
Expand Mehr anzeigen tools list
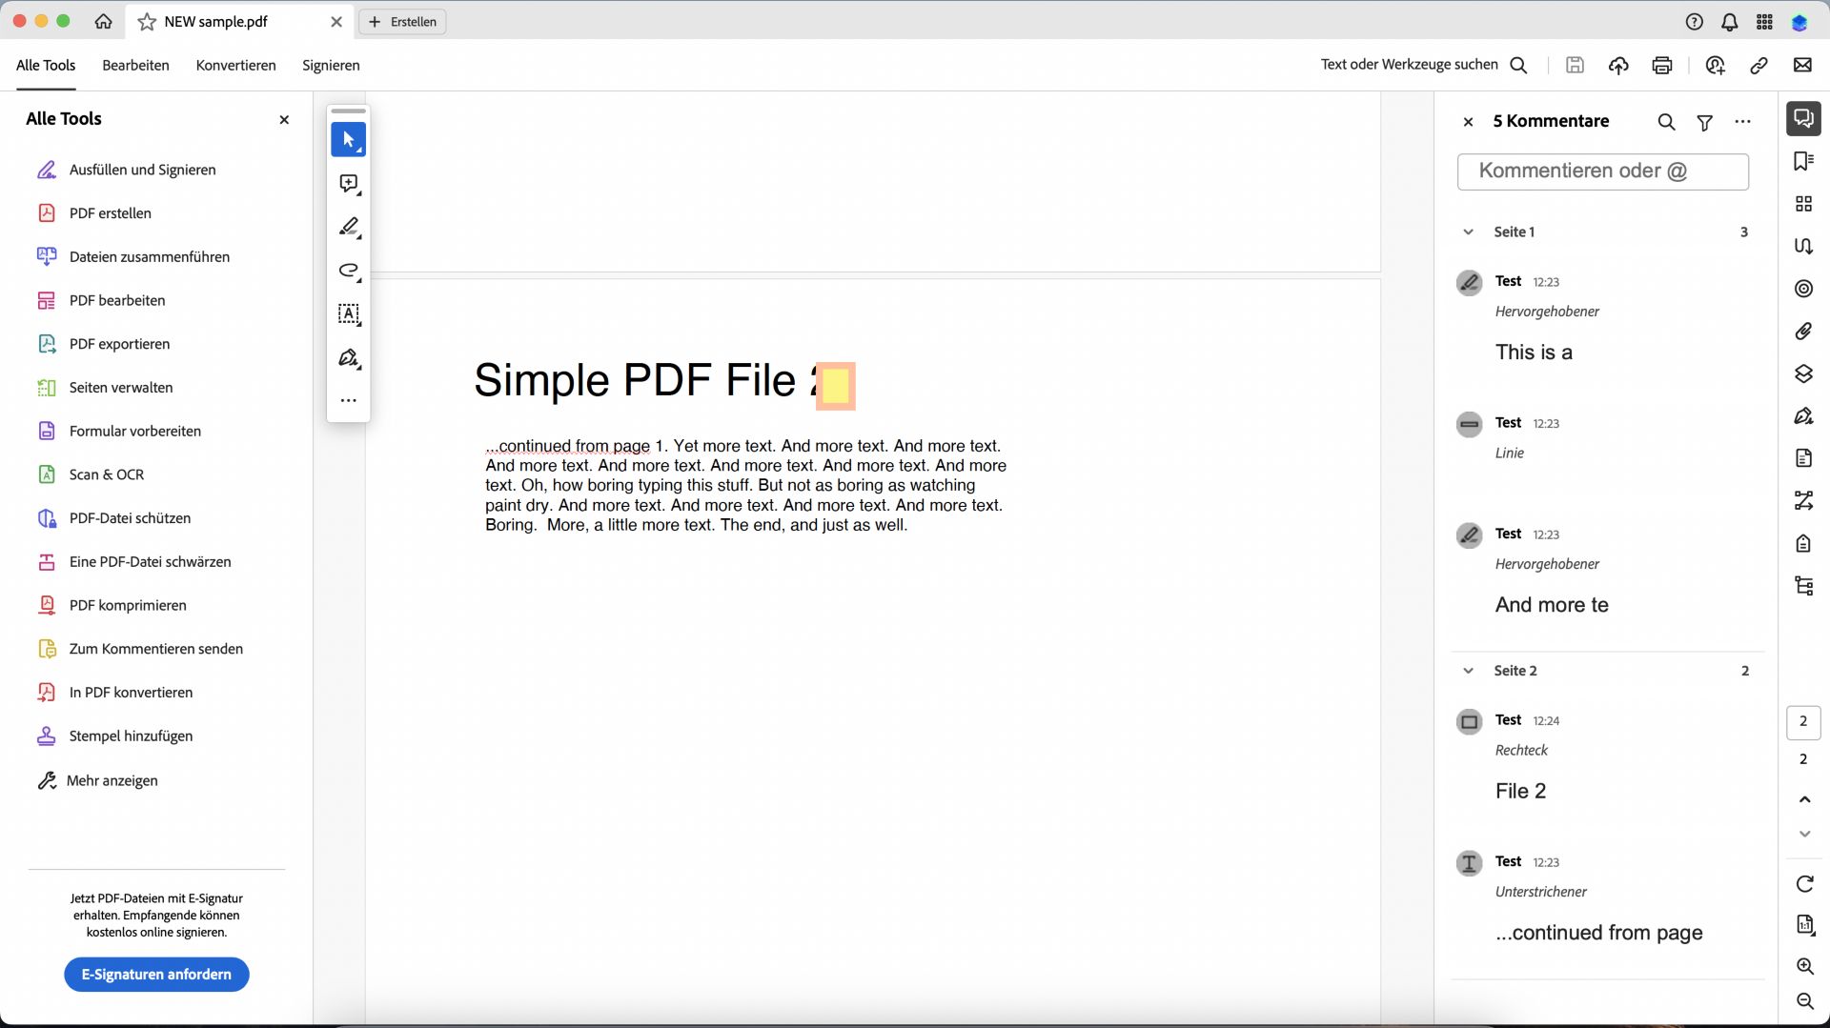[98, 780]
